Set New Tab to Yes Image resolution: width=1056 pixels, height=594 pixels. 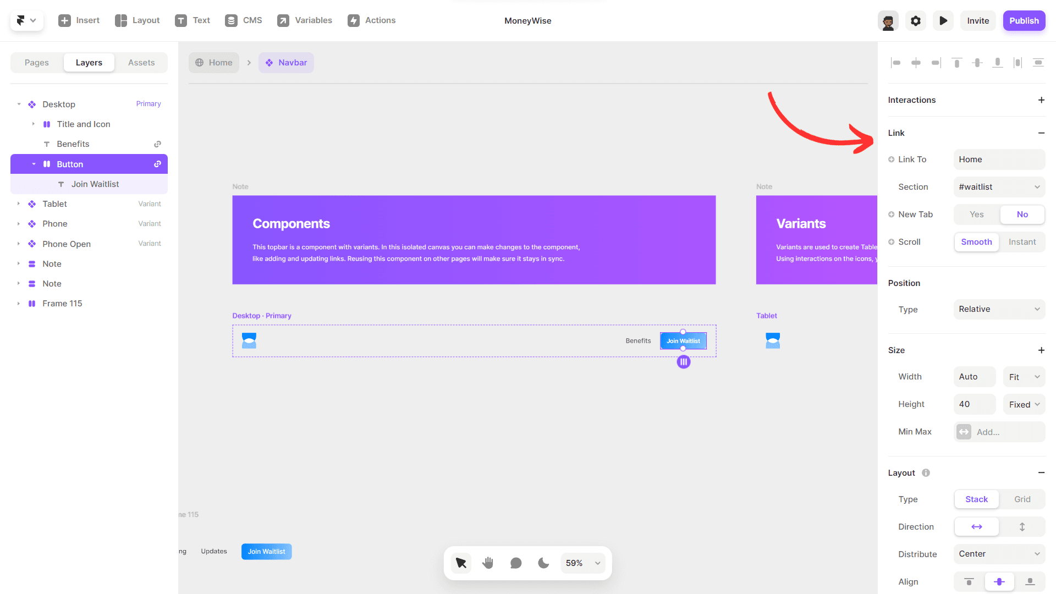977,215
